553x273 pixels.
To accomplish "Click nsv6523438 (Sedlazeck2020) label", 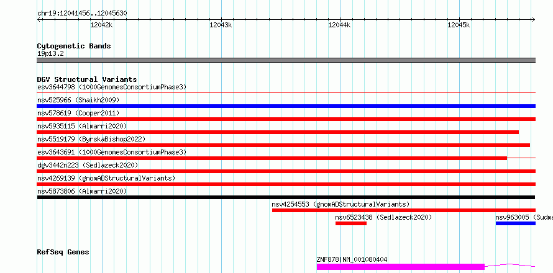I will pos(383,217).
